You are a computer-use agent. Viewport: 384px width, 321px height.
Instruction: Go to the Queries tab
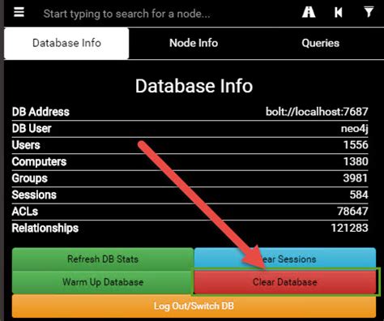pyautogui.click(x=321, y=43)
